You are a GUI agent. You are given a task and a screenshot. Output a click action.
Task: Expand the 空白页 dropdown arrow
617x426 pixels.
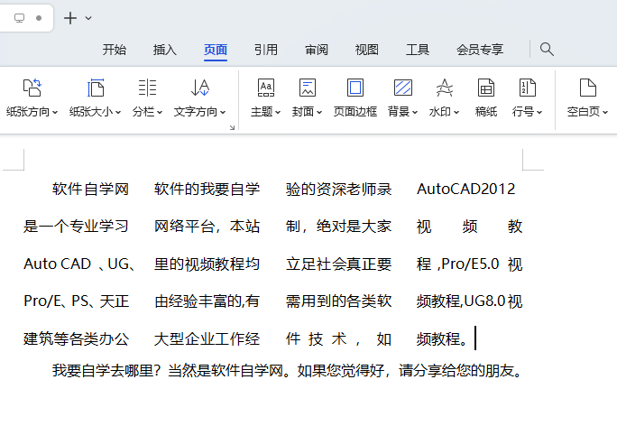(x=605, y=113)
